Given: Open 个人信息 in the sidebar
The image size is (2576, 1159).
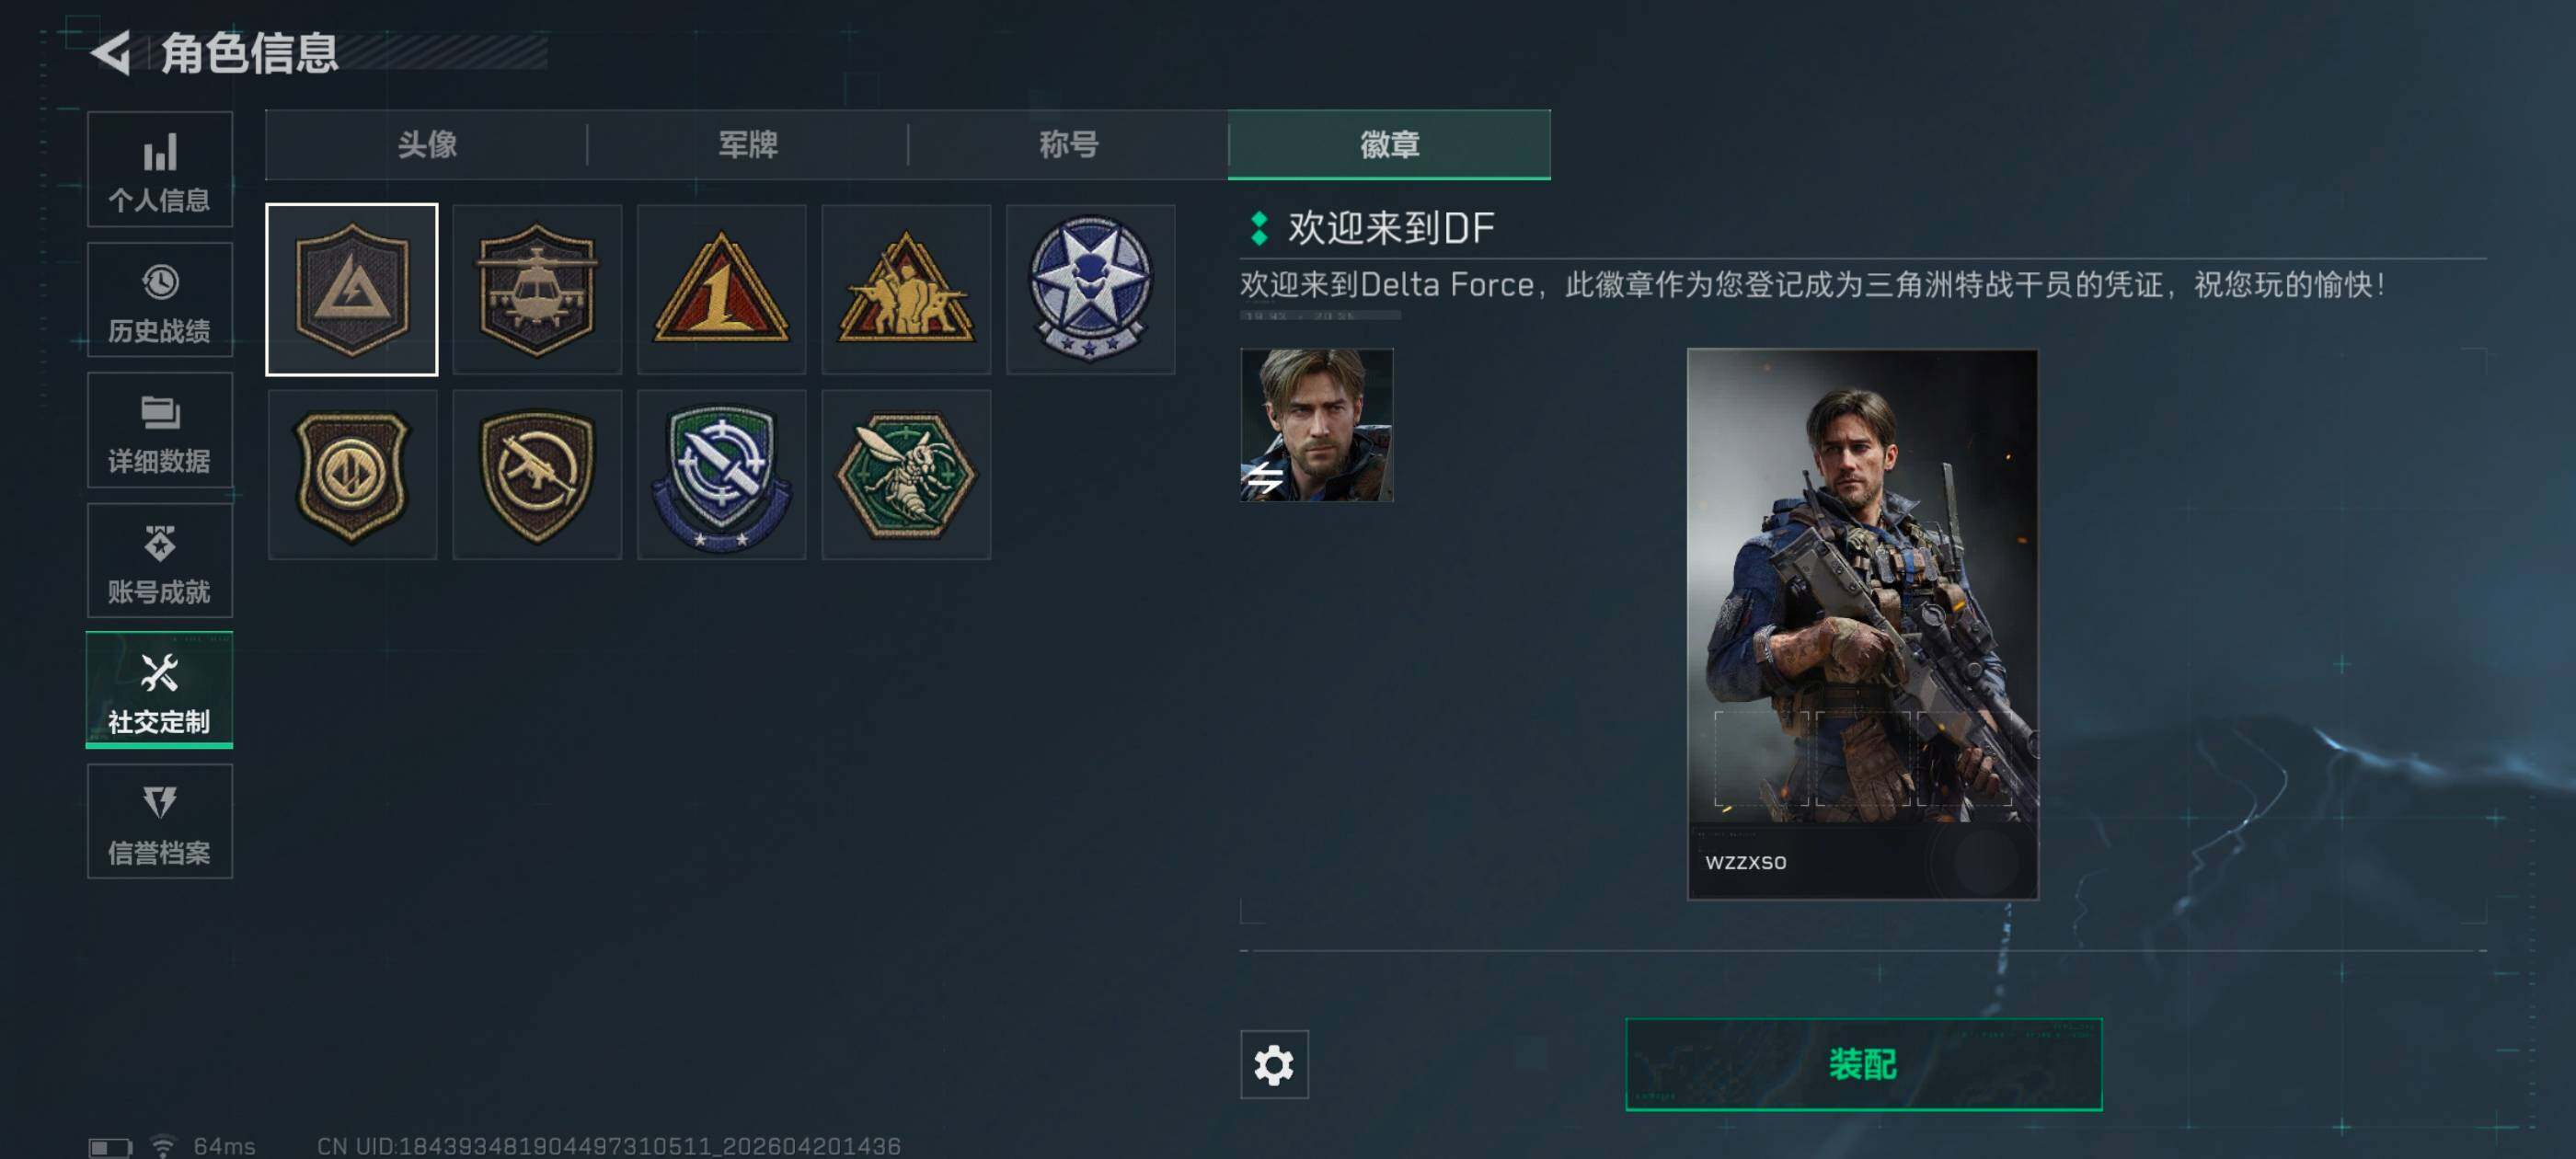Looking at the screenshot, I should [160, 170].
